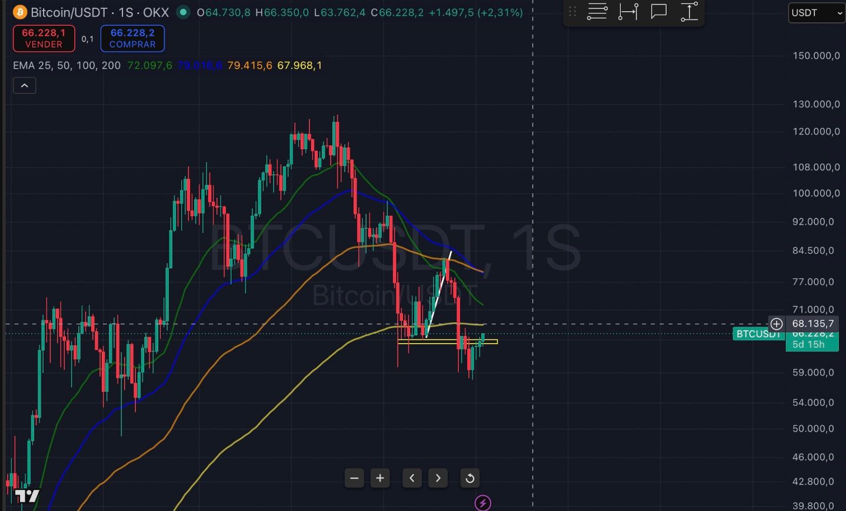Click the green EMA value 72.097,6
The image size is (846, 511).
point(149,65)
